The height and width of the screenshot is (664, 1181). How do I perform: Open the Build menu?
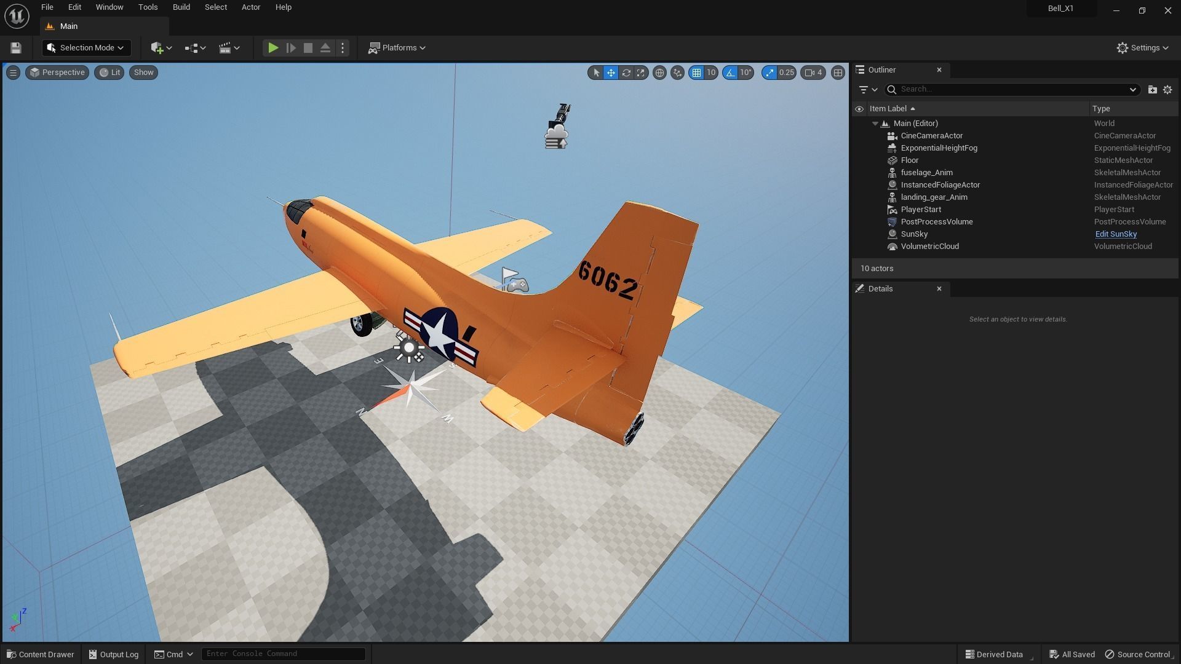181,7
